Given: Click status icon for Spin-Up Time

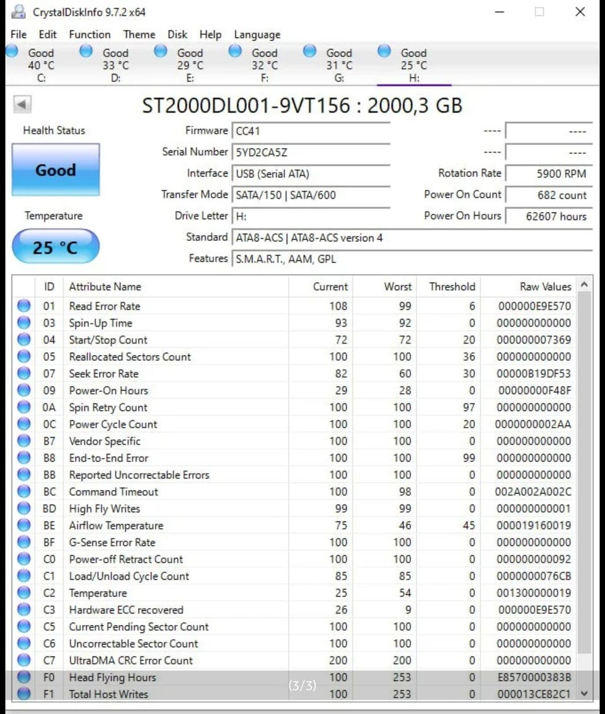Looking at the screenshot, I should click(24, 322).
